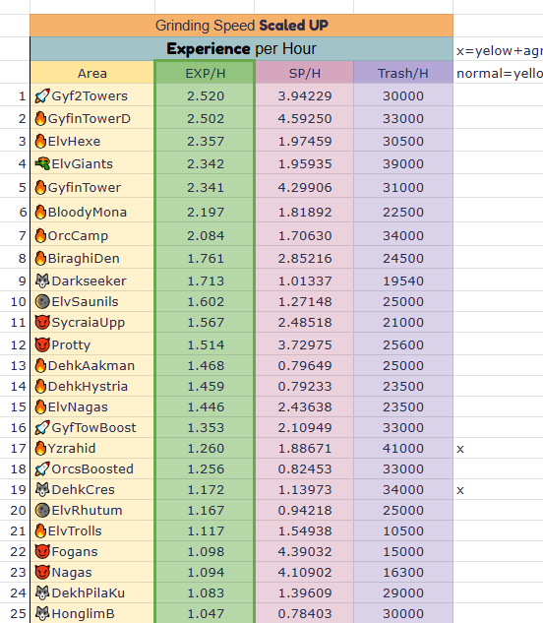Click the rocket icon beside OrcsBoosted

tap(42, 468)
